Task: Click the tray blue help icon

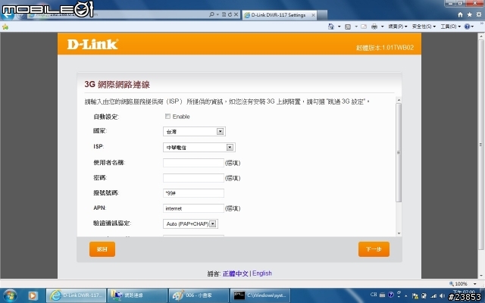Action: click(x=391, y=295)
